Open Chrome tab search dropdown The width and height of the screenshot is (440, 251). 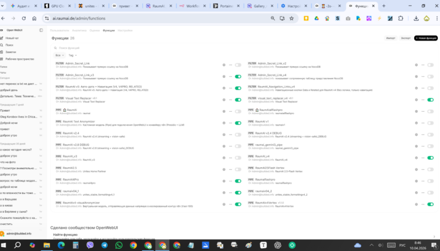(x=3, y=6)
